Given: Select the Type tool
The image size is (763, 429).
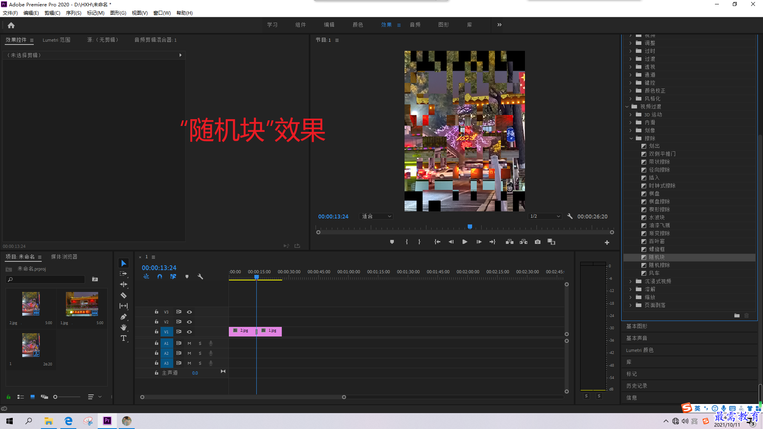Looking at the screenshot, I should click(124, 338).
